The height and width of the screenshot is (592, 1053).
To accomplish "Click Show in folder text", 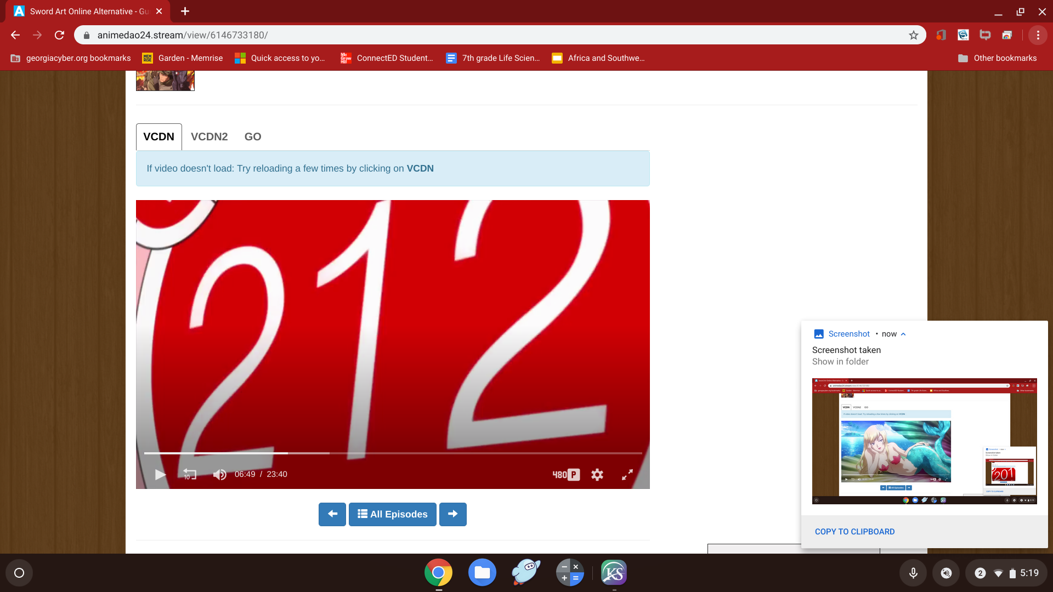I will 840,362.
